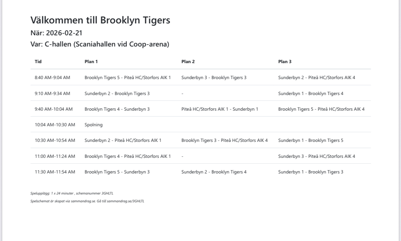Click match Brooklyn Tigers 3 - Piteå HC/Storfors AIK 4
The height and width of the screenshot is (241, 401).
(x=224, y=141)
